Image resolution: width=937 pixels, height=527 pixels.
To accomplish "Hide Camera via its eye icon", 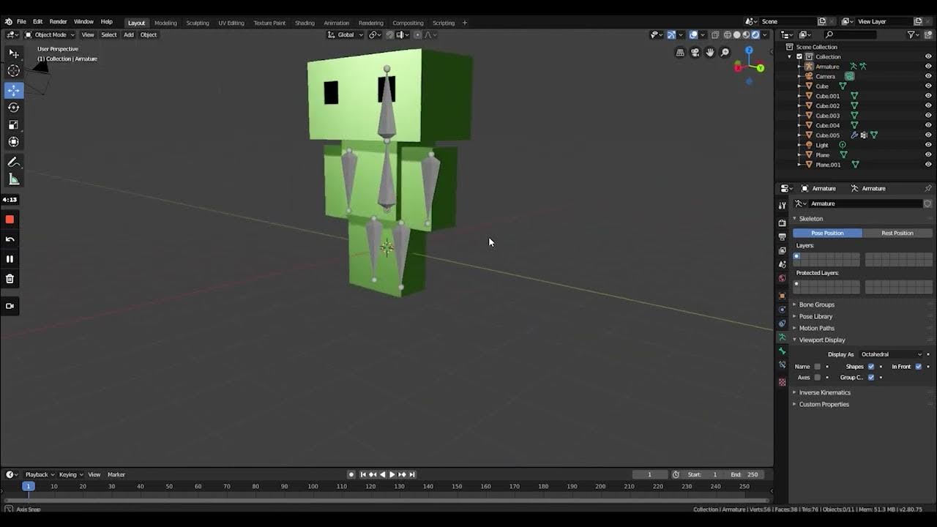I will (928, 76).
